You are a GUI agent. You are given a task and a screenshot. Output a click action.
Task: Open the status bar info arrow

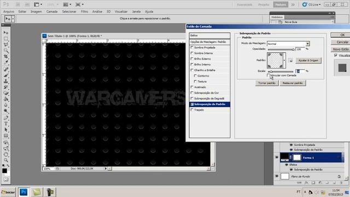pos(106,169)
